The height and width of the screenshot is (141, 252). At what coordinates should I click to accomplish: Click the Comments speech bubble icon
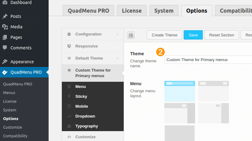[x=5, y=48]
